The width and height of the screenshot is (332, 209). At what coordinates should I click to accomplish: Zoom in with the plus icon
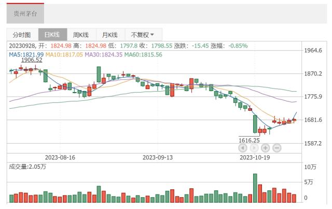265,148
